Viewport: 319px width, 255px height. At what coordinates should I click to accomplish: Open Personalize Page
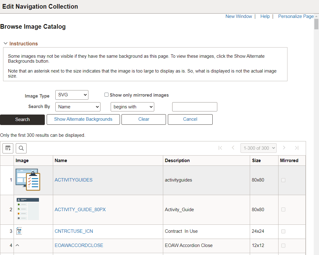click(296, 16)
